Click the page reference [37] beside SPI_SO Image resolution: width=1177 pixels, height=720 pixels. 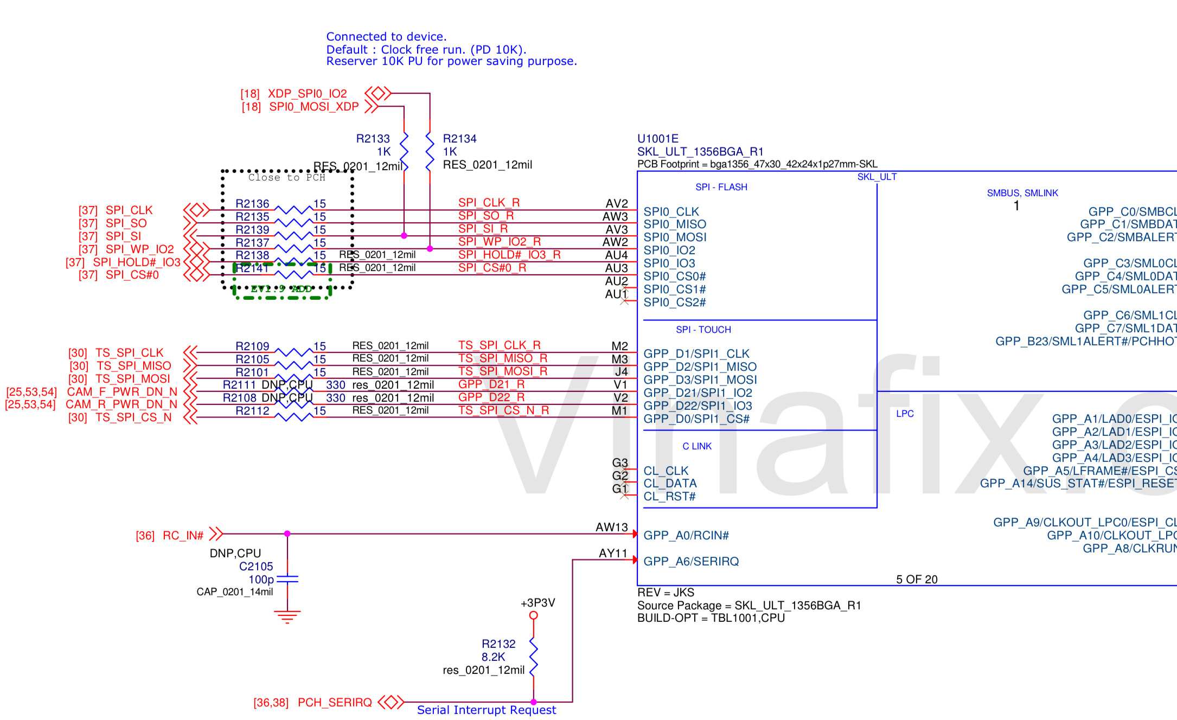[88, 223]
